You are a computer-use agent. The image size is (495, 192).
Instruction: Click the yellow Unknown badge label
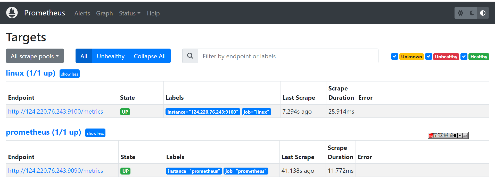point(411,57)
